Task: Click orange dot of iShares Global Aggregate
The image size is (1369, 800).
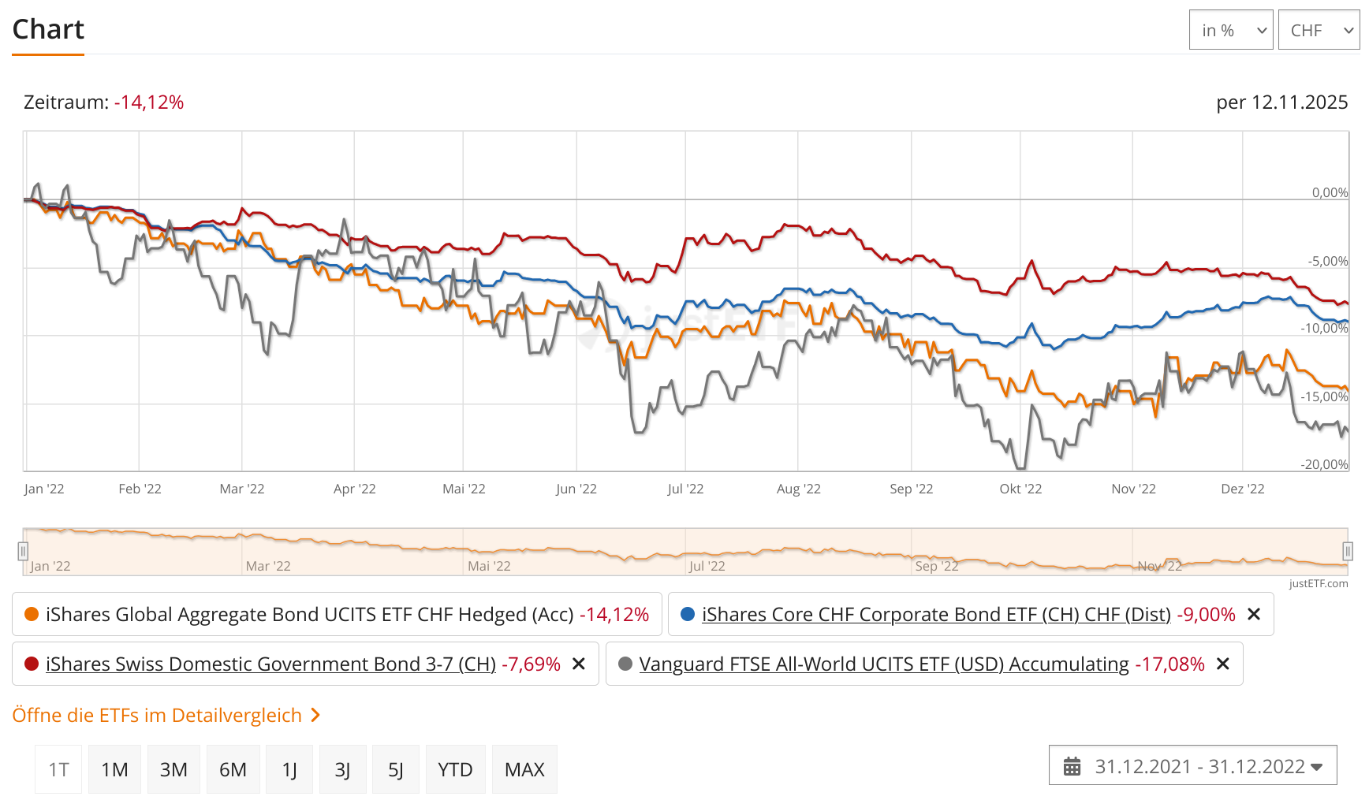Action: click(x=32, y=614)
